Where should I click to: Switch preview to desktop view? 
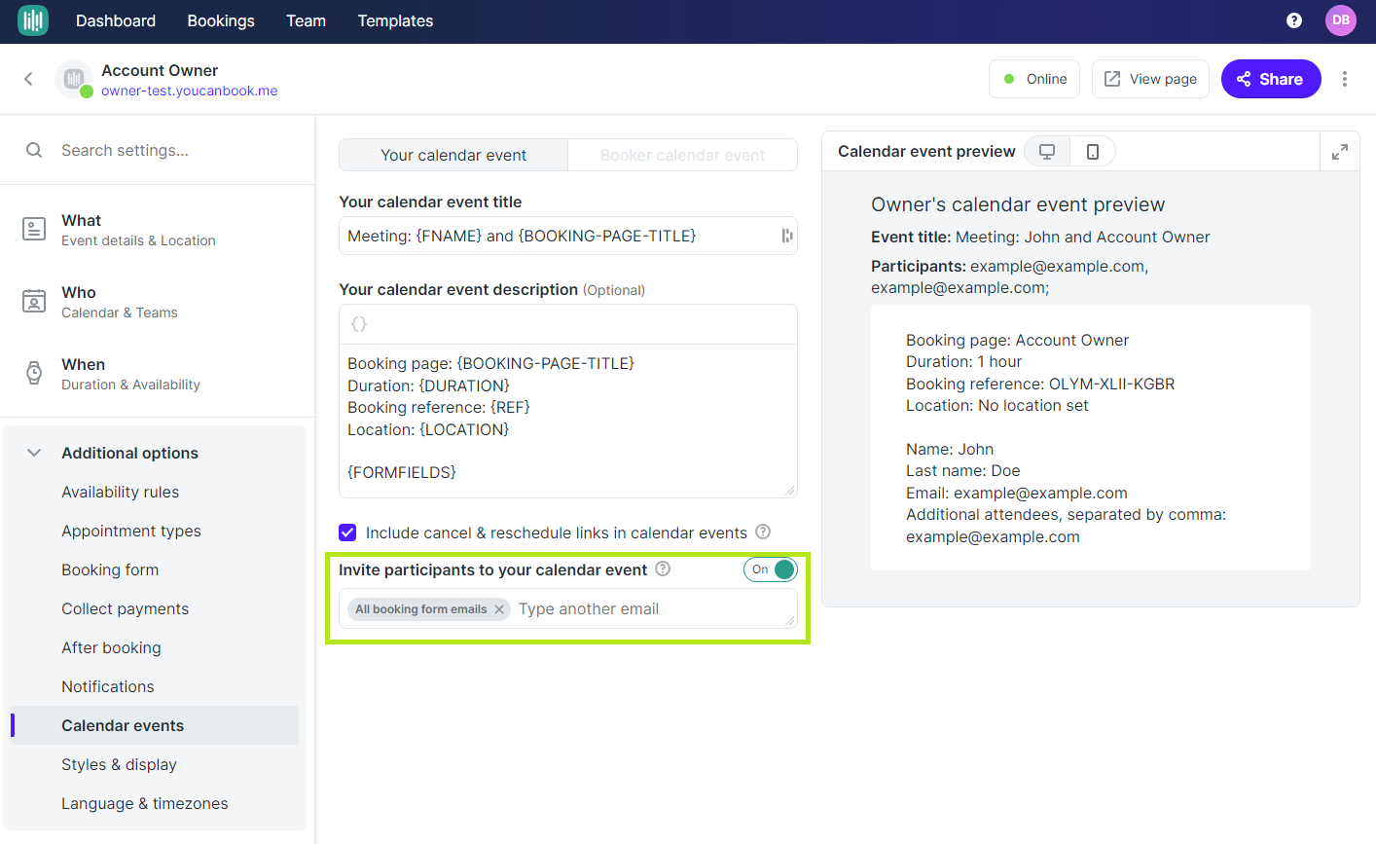(1047, 152)
